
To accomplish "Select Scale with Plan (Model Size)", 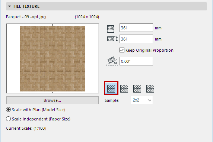I will coord(8,110).
